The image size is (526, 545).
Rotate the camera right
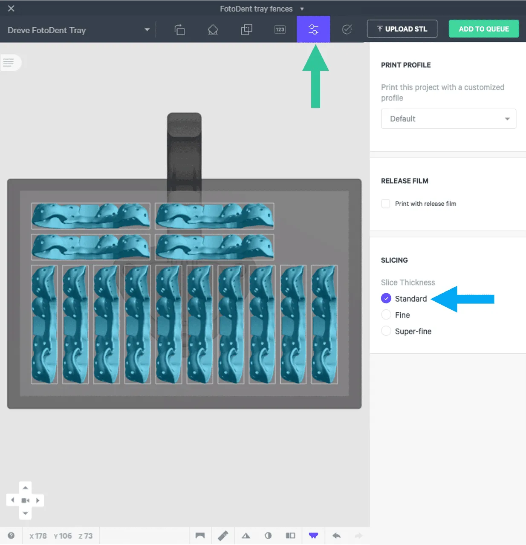pos(38,500)
